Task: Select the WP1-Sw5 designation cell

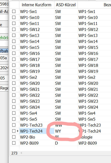Action: 94,119
